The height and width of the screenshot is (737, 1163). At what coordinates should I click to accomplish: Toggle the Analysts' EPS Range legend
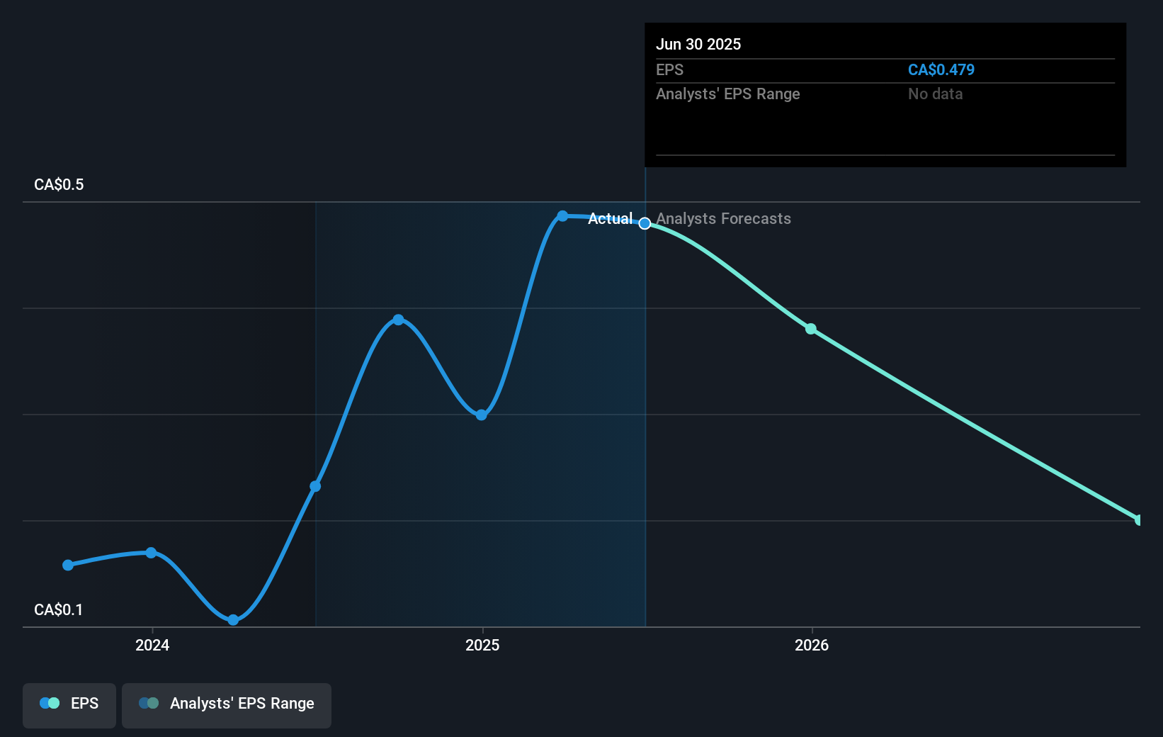click(x=227, y=705)
